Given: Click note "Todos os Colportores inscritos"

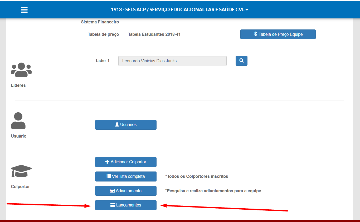Looking at the screenshot, I should tap(197, 176).
